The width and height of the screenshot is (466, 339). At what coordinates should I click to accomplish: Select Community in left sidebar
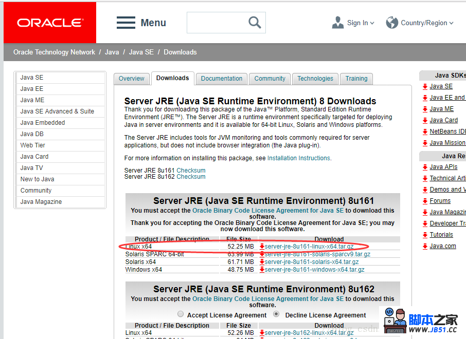pos(60,191)
